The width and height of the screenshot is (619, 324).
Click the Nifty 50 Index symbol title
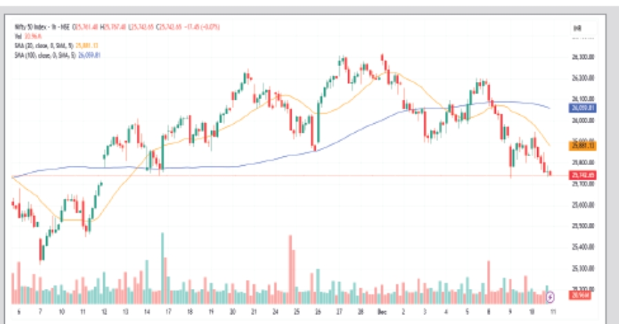click(x=32, y=27)
